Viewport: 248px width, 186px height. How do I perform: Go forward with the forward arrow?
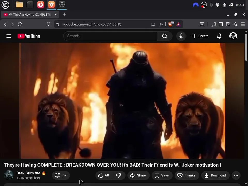(12, 24)
